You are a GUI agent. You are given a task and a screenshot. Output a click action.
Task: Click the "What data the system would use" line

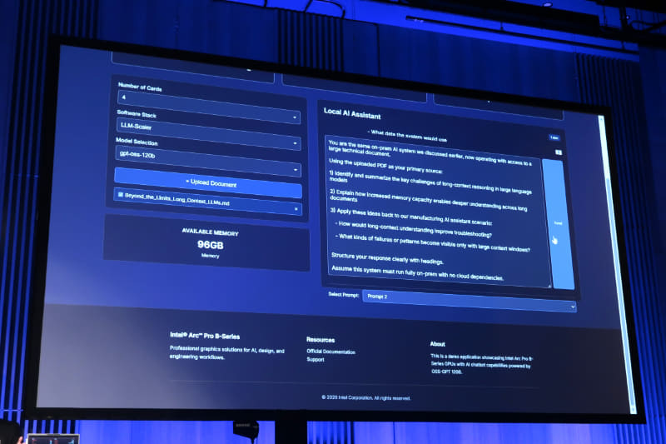[x=407, y=136]
